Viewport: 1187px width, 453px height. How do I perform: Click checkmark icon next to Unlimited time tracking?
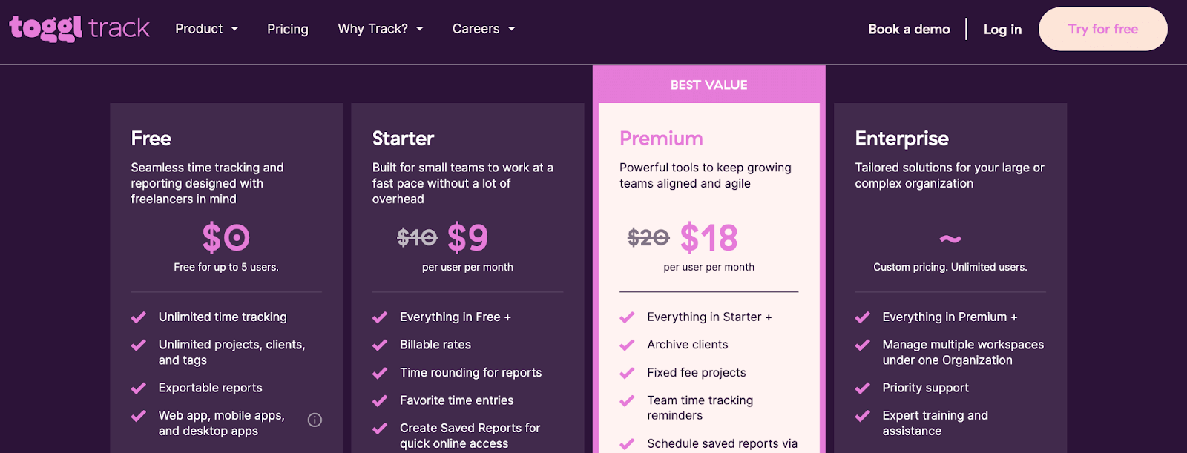[139, 317]
